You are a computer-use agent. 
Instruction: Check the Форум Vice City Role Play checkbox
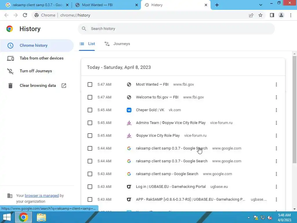click(x=90, y=136)
